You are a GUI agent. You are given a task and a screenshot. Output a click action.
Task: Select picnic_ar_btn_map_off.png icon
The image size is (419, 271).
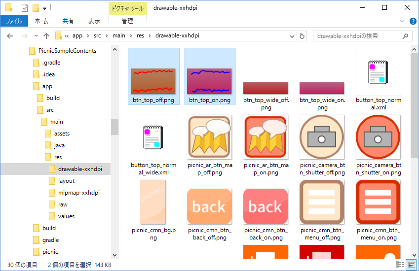[x=209, y=137]
